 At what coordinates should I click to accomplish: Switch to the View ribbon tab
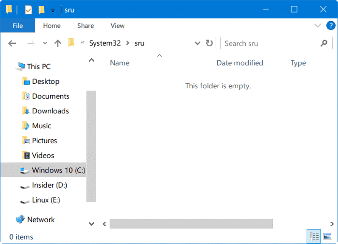click(x=117, y=26)
